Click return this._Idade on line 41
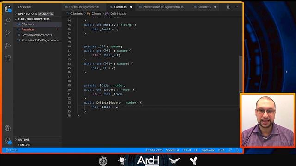Screen dimensions: 296x166 pos(107,94)
